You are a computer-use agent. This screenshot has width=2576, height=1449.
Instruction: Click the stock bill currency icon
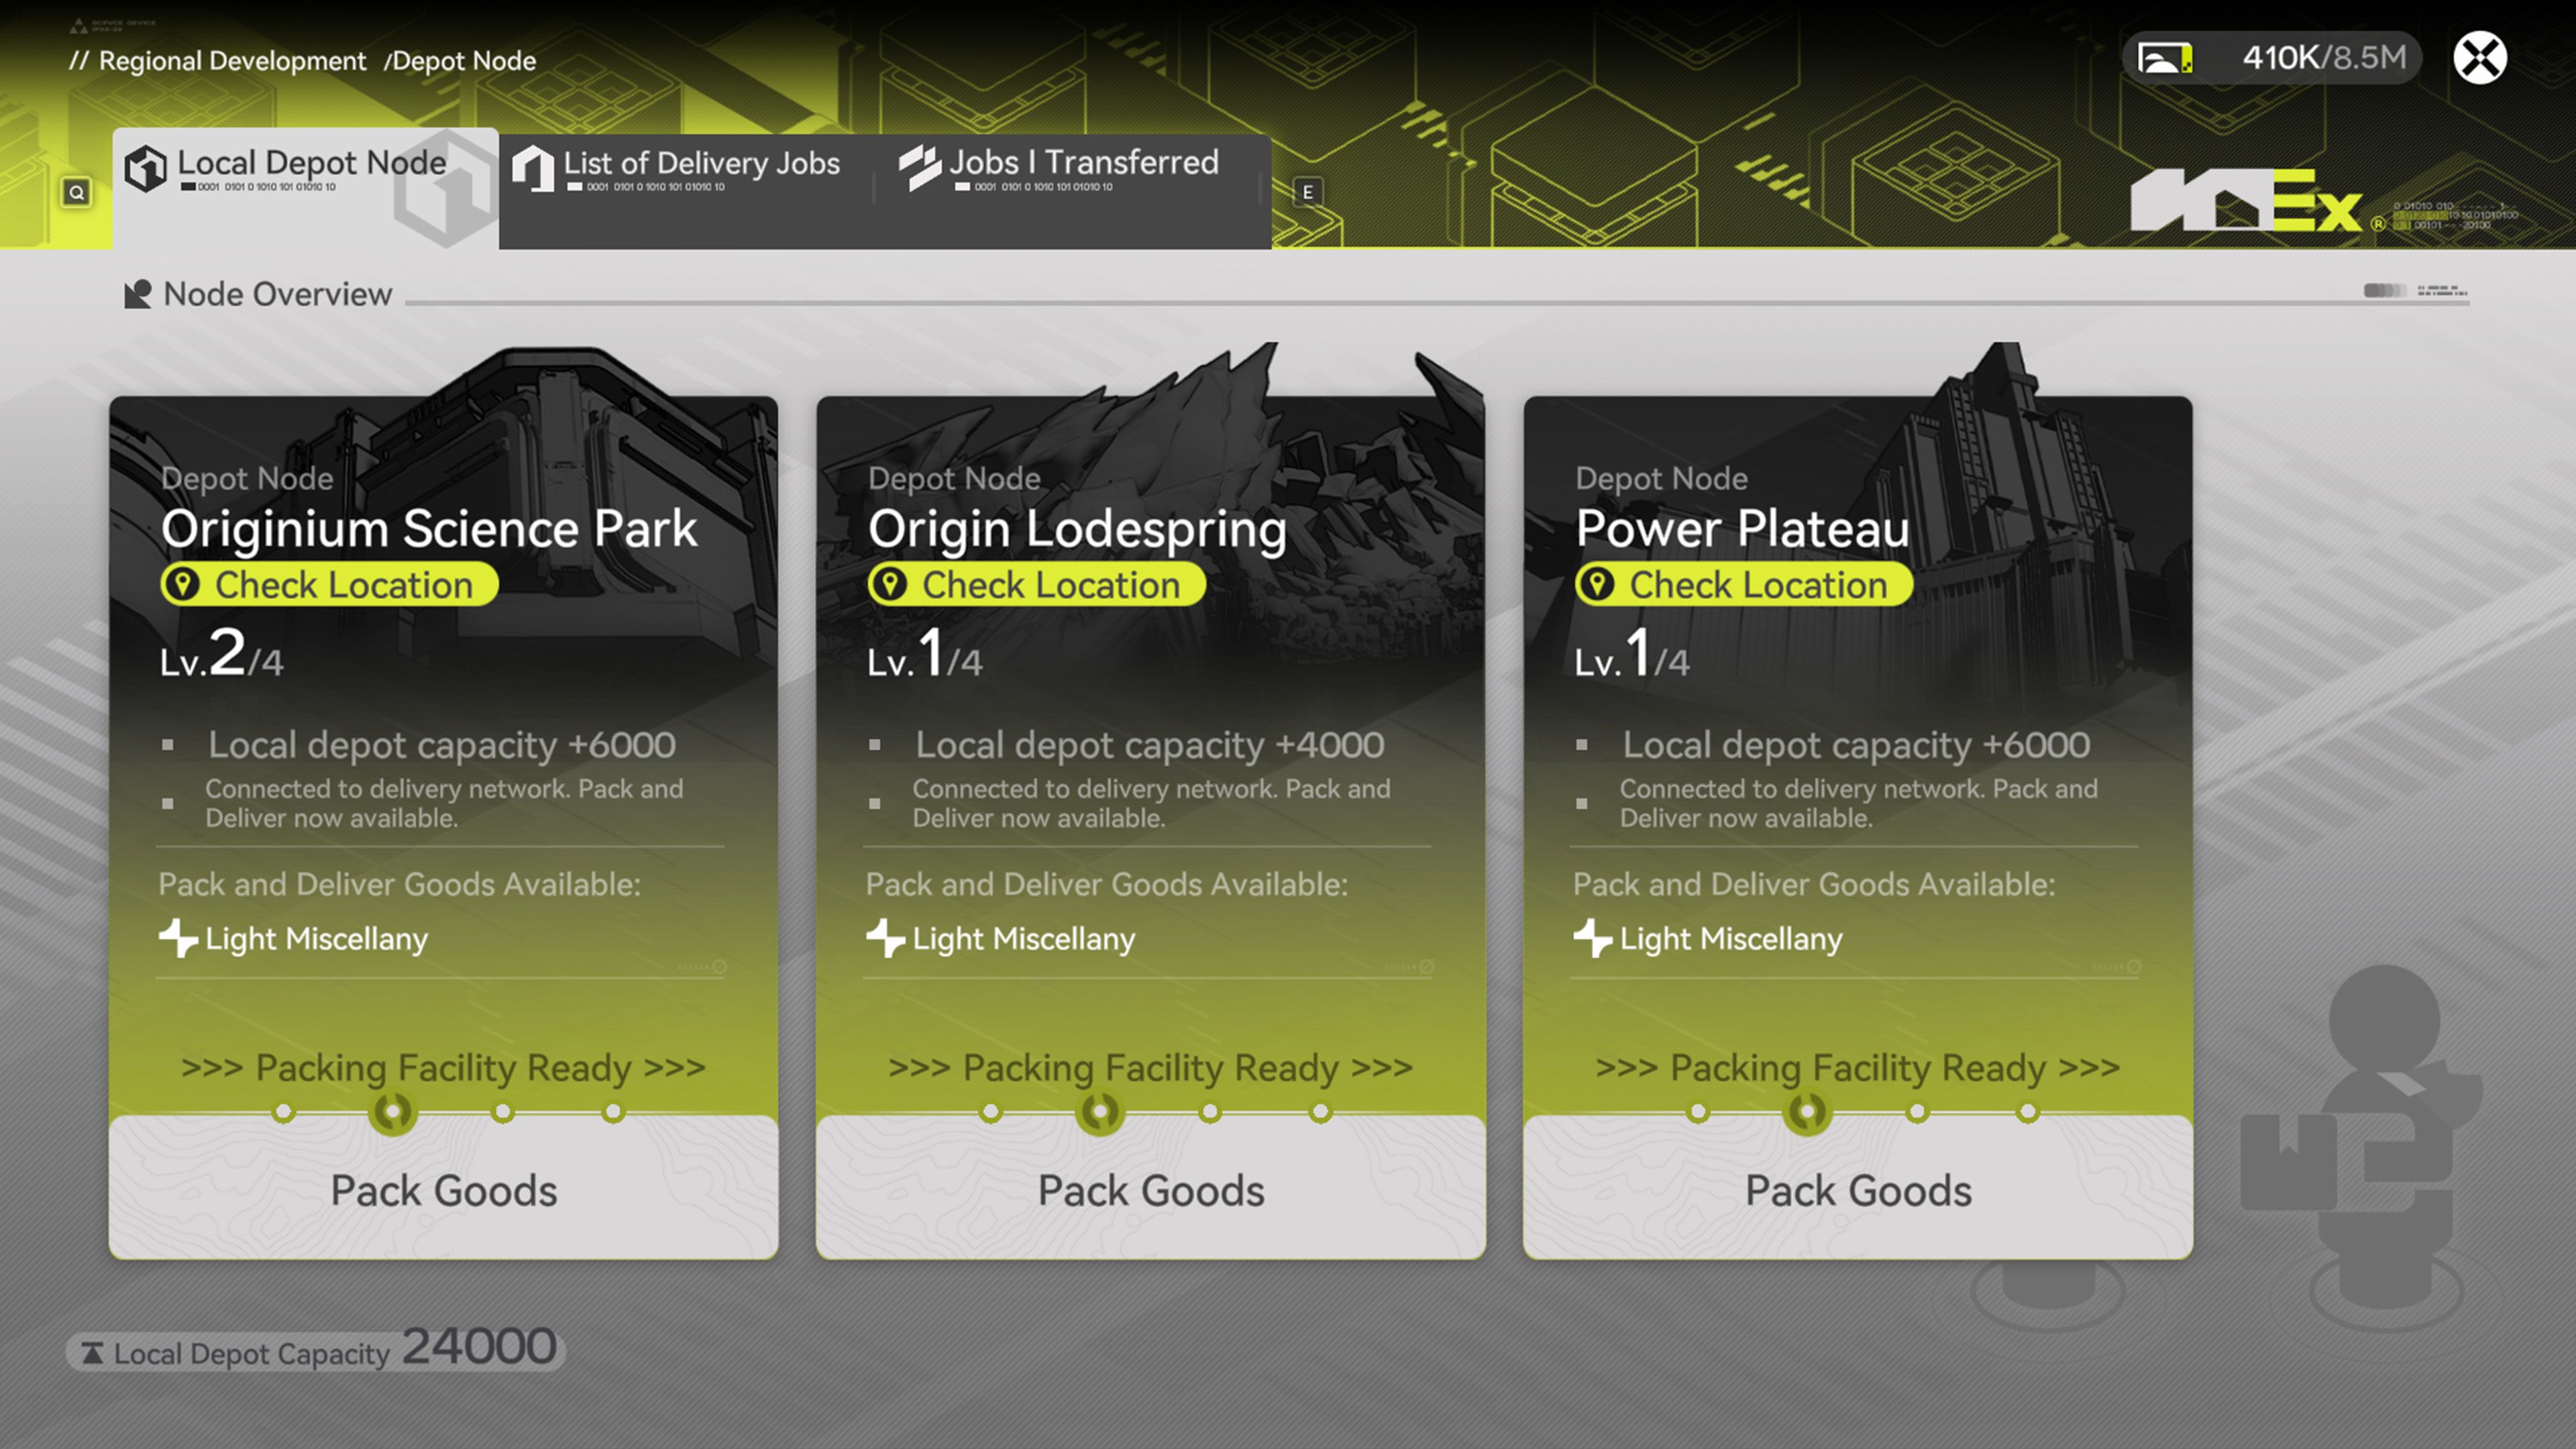pyautogui.click(x=2164, y=58)
